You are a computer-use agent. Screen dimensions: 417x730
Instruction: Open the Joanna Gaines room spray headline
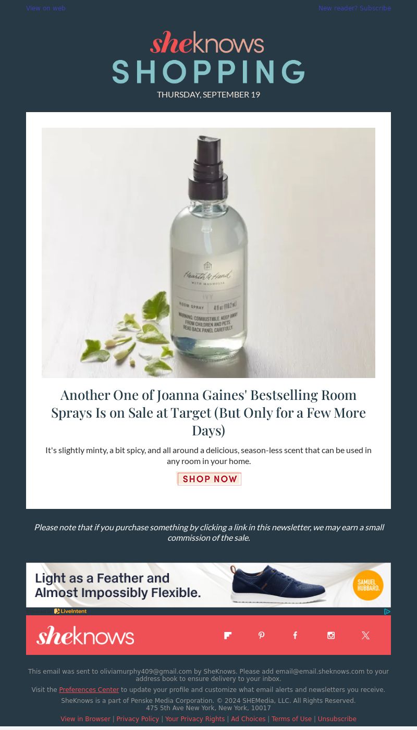pos(208,412)
